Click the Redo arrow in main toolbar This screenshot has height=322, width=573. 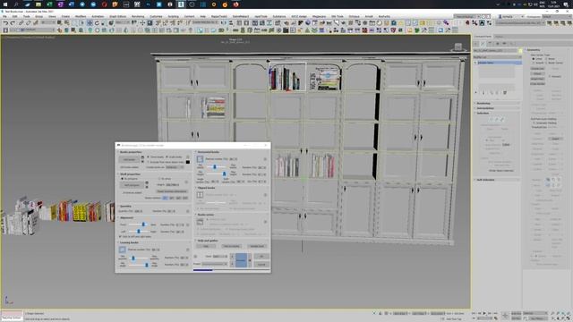(13, 23)
